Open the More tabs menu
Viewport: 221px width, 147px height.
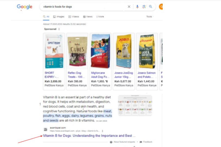100,17
